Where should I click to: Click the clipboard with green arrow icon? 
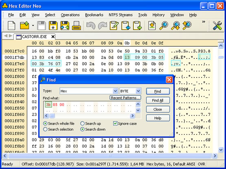coord(137,26)
